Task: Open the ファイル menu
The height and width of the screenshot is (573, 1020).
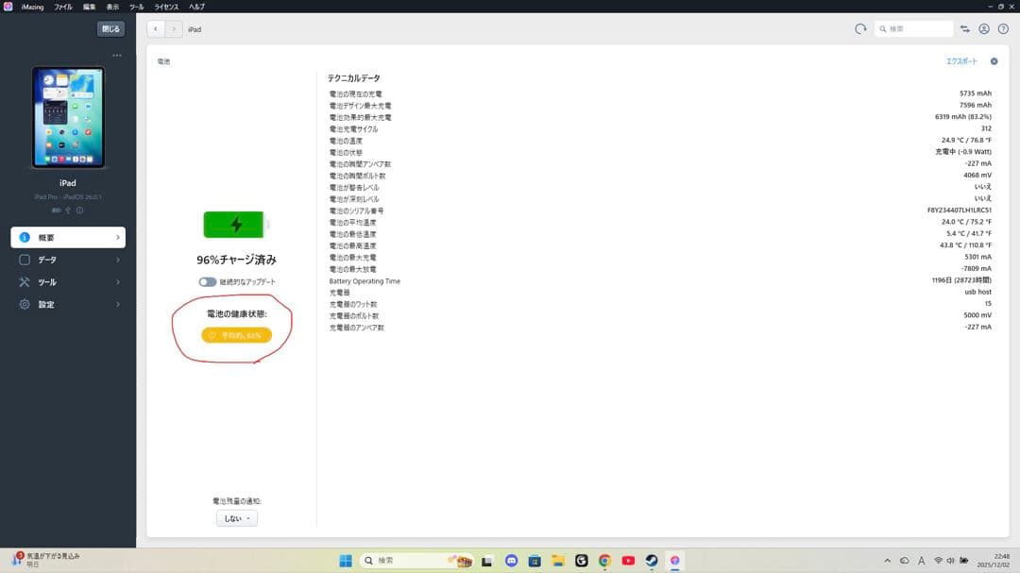Action: (63, 7)
